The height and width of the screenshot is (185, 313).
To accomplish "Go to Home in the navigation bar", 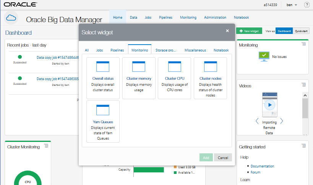I will point(118,18).
